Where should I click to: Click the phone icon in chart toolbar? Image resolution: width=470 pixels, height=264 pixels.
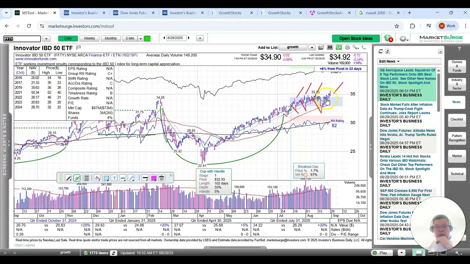coord(364,47)
